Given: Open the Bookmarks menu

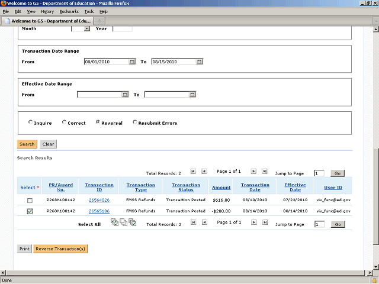Looking at the screenshot, I should [69, 11].
